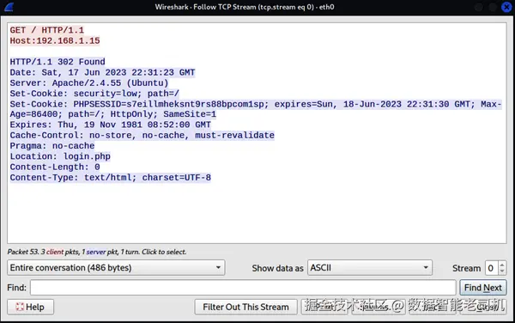This screenshot has width=515, height=323.
Task: Select the Date: Sat, 17 Jun 2023 line
Action: tap(102, 72)
